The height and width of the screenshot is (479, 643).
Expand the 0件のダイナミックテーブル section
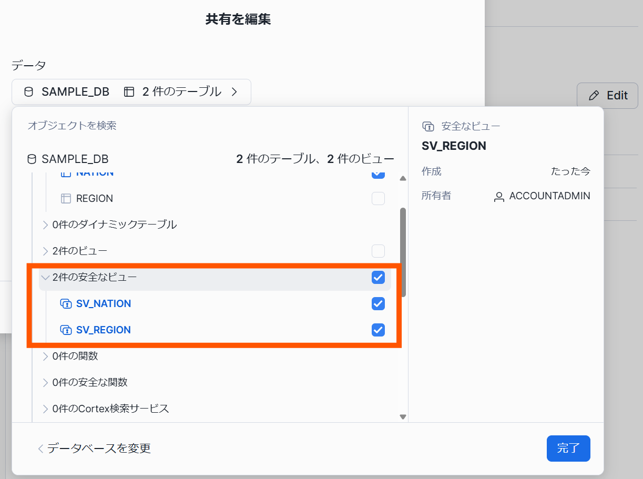point(45,225)
